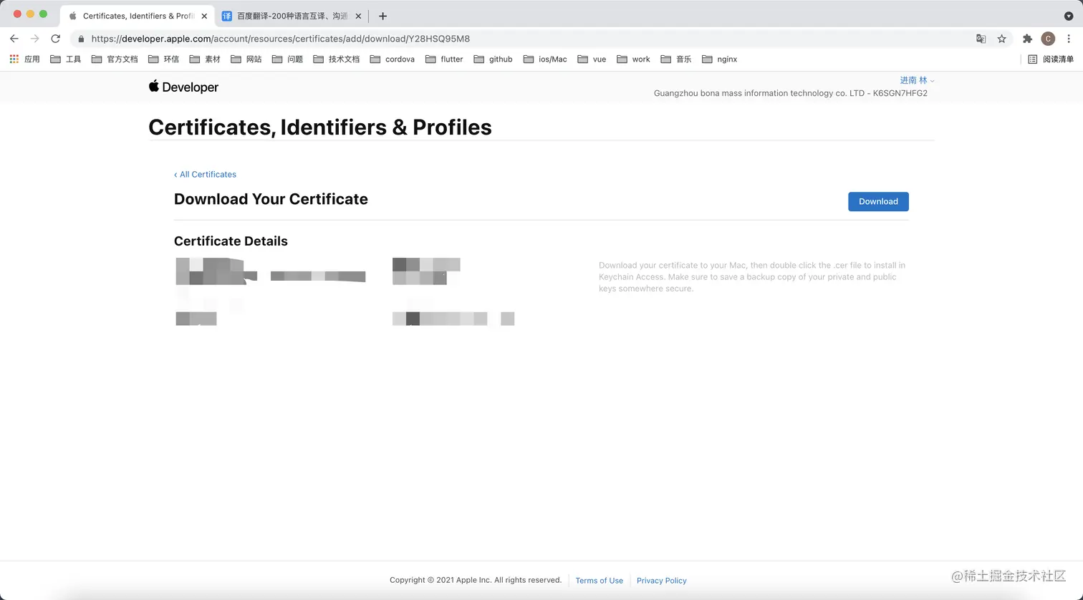Open the 音乐 bookmark folder
The image size is (1083, 600).
(676, 59)
